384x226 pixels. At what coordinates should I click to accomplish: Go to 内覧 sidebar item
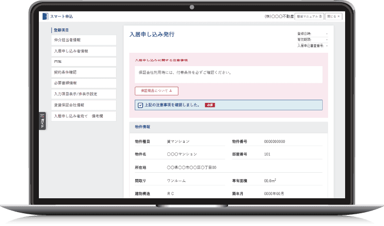pyautogui.click(x=83, y=62)
